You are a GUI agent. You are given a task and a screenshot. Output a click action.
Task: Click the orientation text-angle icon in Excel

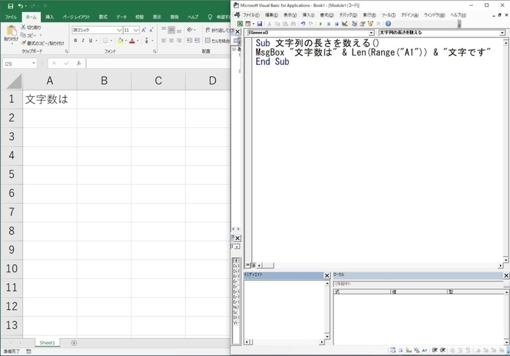[x=191, y=30]
